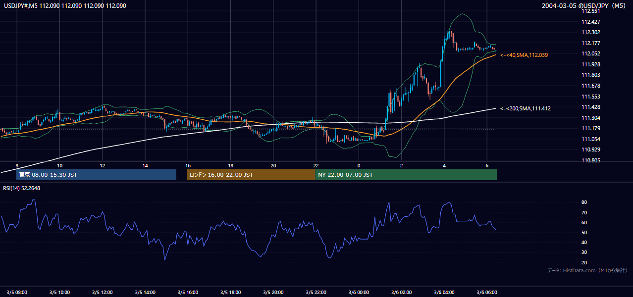This screenshot has height=297, width=633.
Task: Click the hour 12 label under price chart
Action: click(102, 165)
